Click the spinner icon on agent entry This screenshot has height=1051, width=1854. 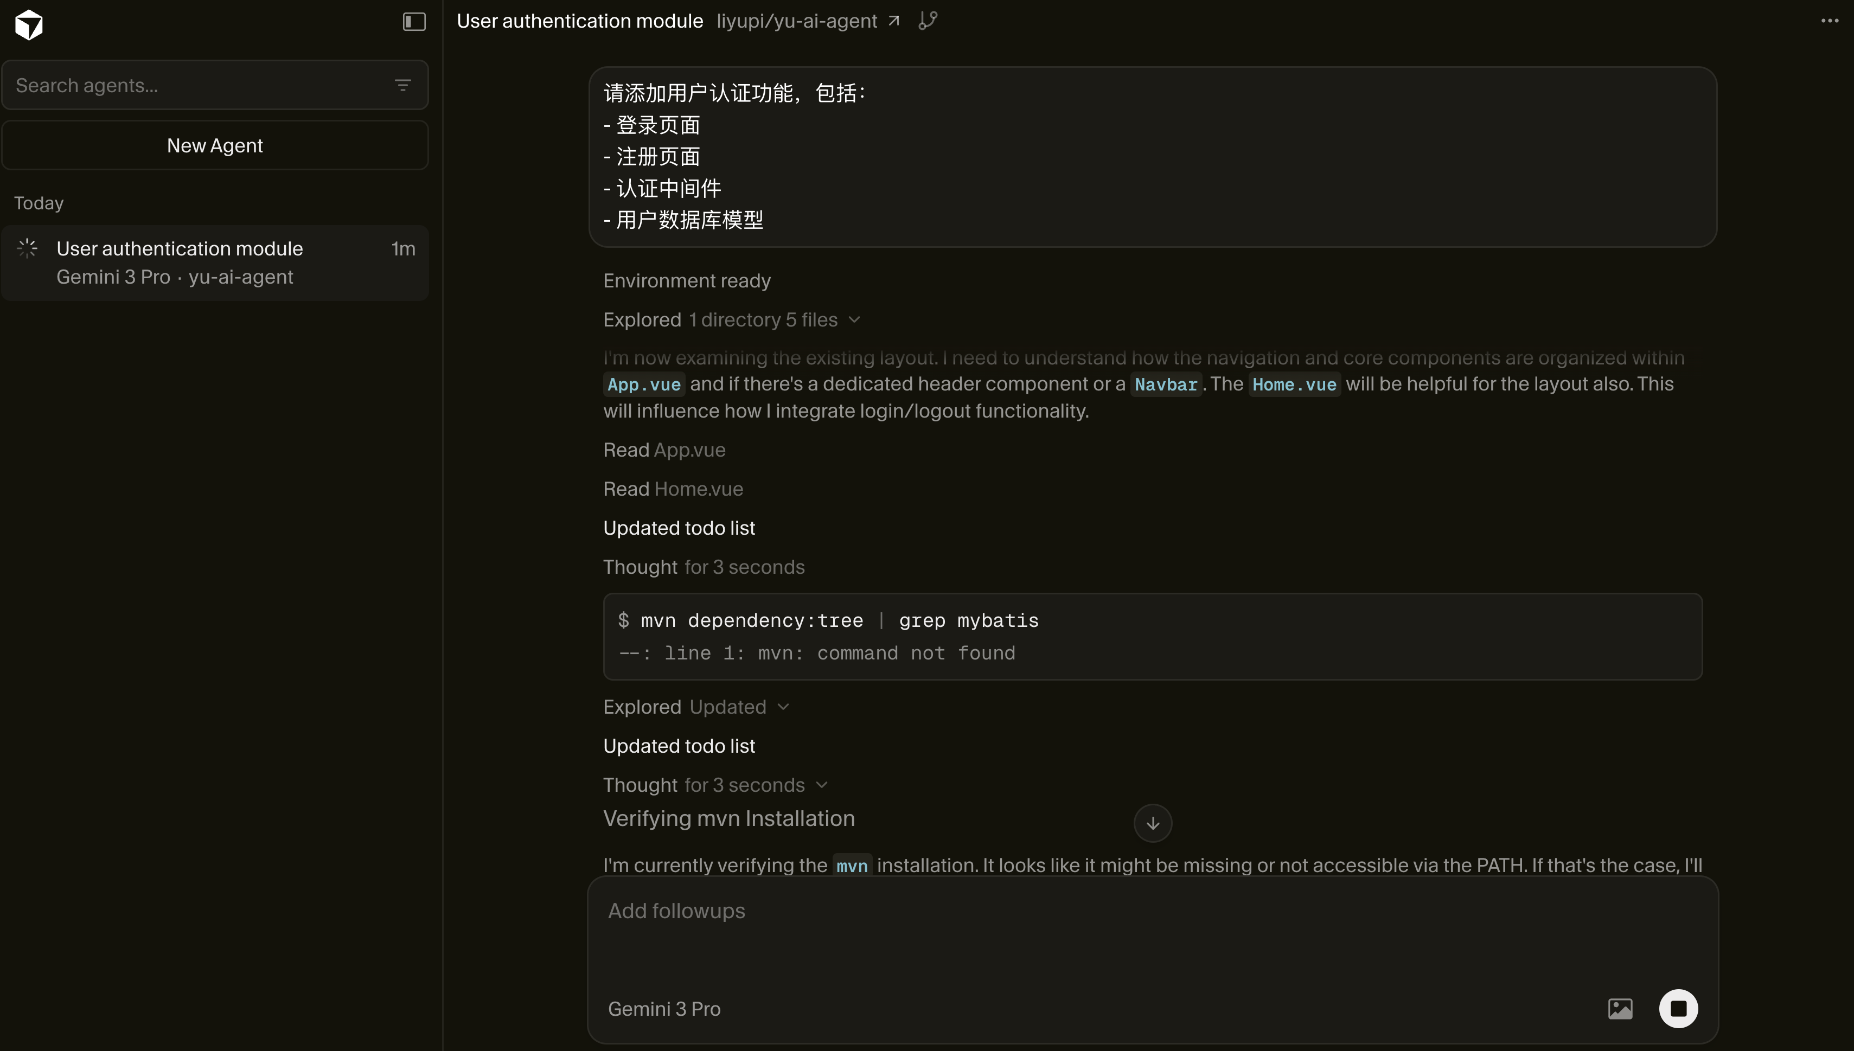click(28, 249)
